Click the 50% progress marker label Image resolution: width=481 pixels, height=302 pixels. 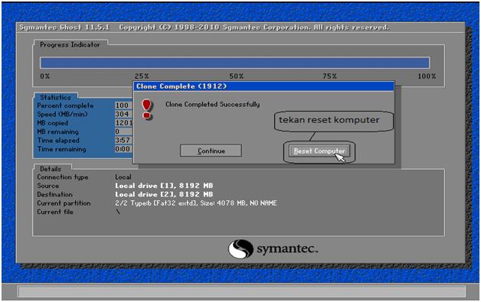click(237, 76)
